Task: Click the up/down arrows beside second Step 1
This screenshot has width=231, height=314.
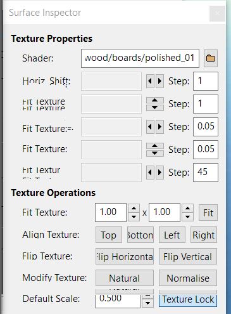Action: (x=155, y=104)
